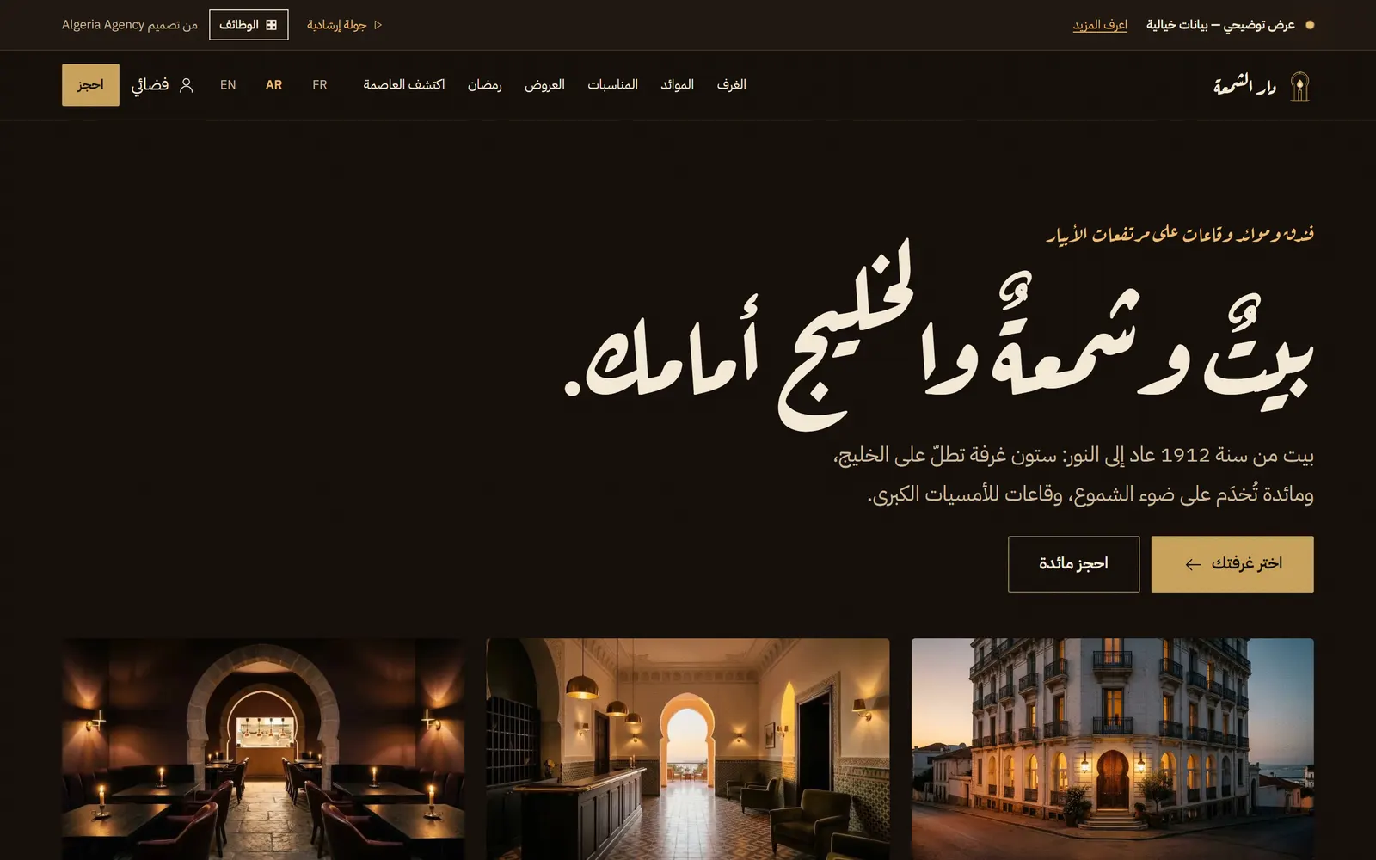Click the دار الشمعة brand name
This screenshot has height=860, width=1376.
click(1244, 86)
